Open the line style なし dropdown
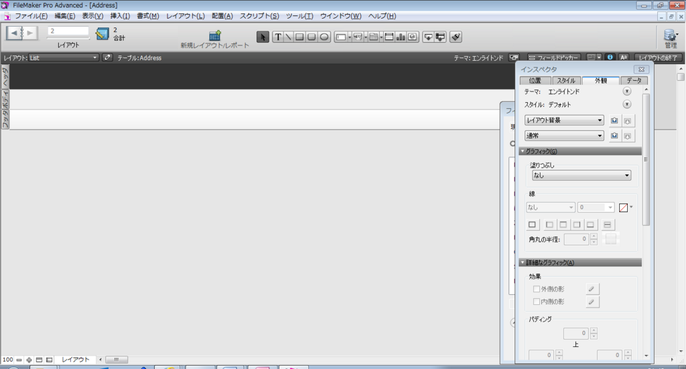The height and width of the screenshot is (369, 686). (x=551, y=207)
